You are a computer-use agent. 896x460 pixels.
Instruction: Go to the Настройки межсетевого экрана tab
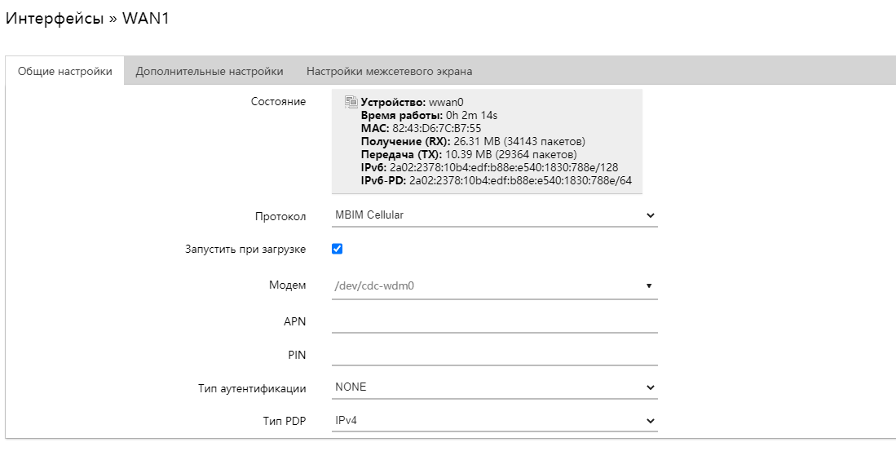389,71
